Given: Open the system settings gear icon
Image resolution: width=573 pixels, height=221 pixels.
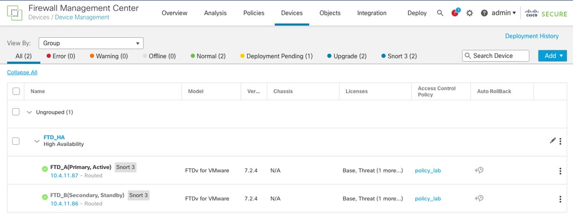Looking at the screenshot, I should pos(470,13).
